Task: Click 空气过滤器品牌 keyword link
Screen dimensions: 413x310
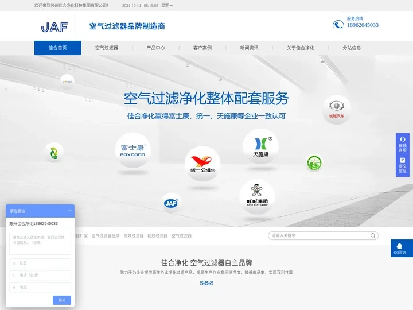Action: click(106, 236)
